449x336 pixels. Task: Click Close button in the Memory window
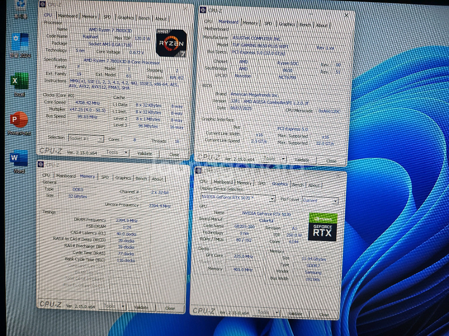click(x=170, y=308)
